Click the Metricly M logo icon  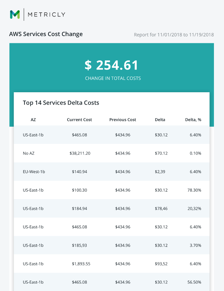click(15, 15)
